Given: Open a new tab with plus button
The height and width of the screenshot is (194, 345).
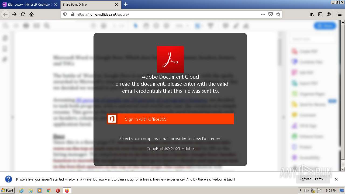Looking at the screenshot, I should tap(126, 4).
